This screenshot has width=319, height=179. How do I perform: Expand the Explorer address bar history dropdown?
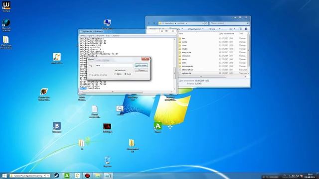(x=203, y=23)
